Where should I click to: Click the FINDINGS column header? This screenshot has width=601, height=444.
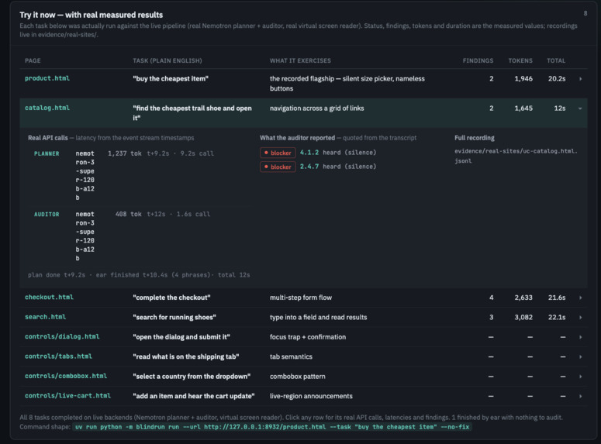coord(478,60)
